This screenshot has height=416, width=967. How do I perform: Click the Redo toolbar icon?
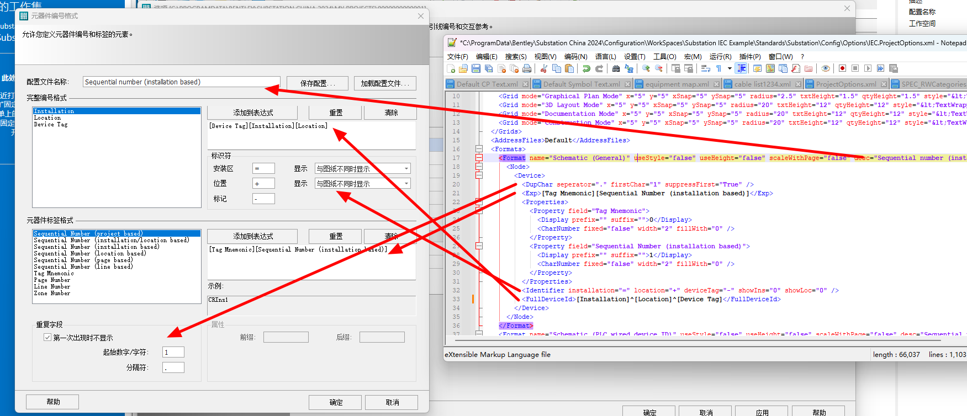[x=599, y=68]
